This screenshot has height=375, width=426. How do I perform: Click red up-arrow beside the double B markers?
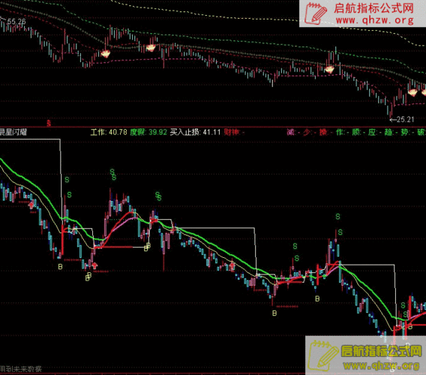94,265
